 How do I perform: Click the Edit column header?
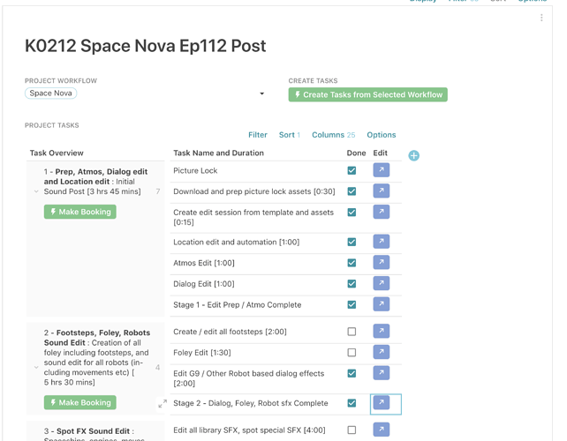click(380, 153)
